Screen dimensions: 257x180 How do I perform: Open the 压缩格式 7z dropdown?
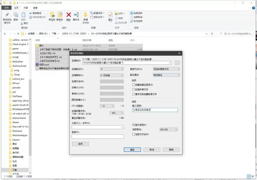111,69
